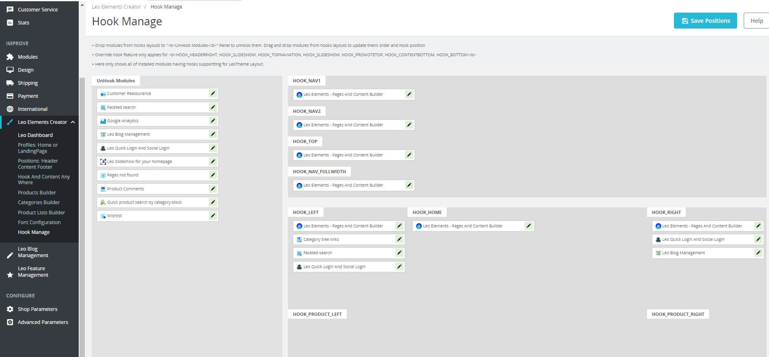
Task: Click edit pencil for Google Analytics module
Action: 213,121
